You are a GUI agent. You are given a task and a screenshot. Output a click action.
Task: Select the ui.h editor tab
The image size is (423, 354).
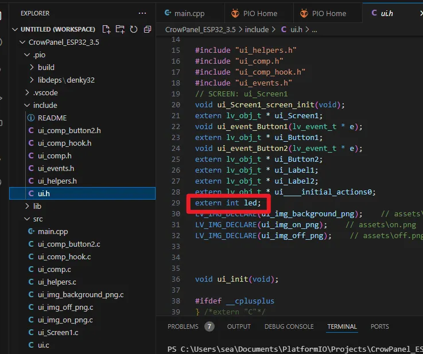[387, 13]
